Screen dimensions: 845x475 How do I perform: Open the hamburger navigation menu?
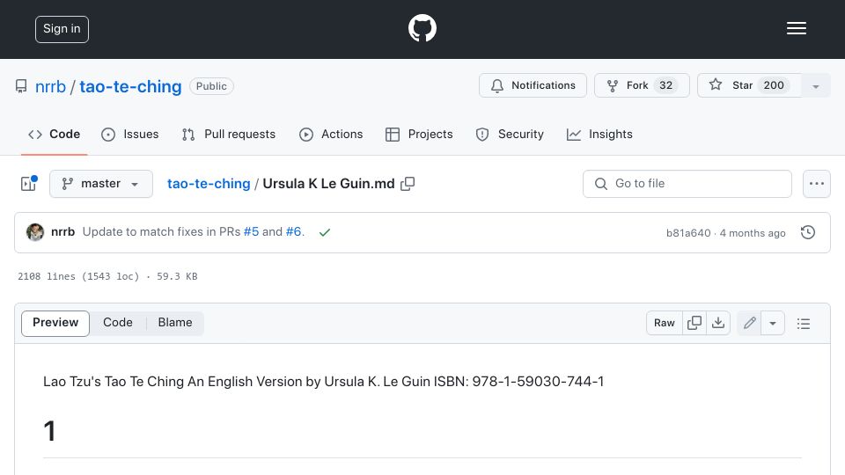[796, 28]
